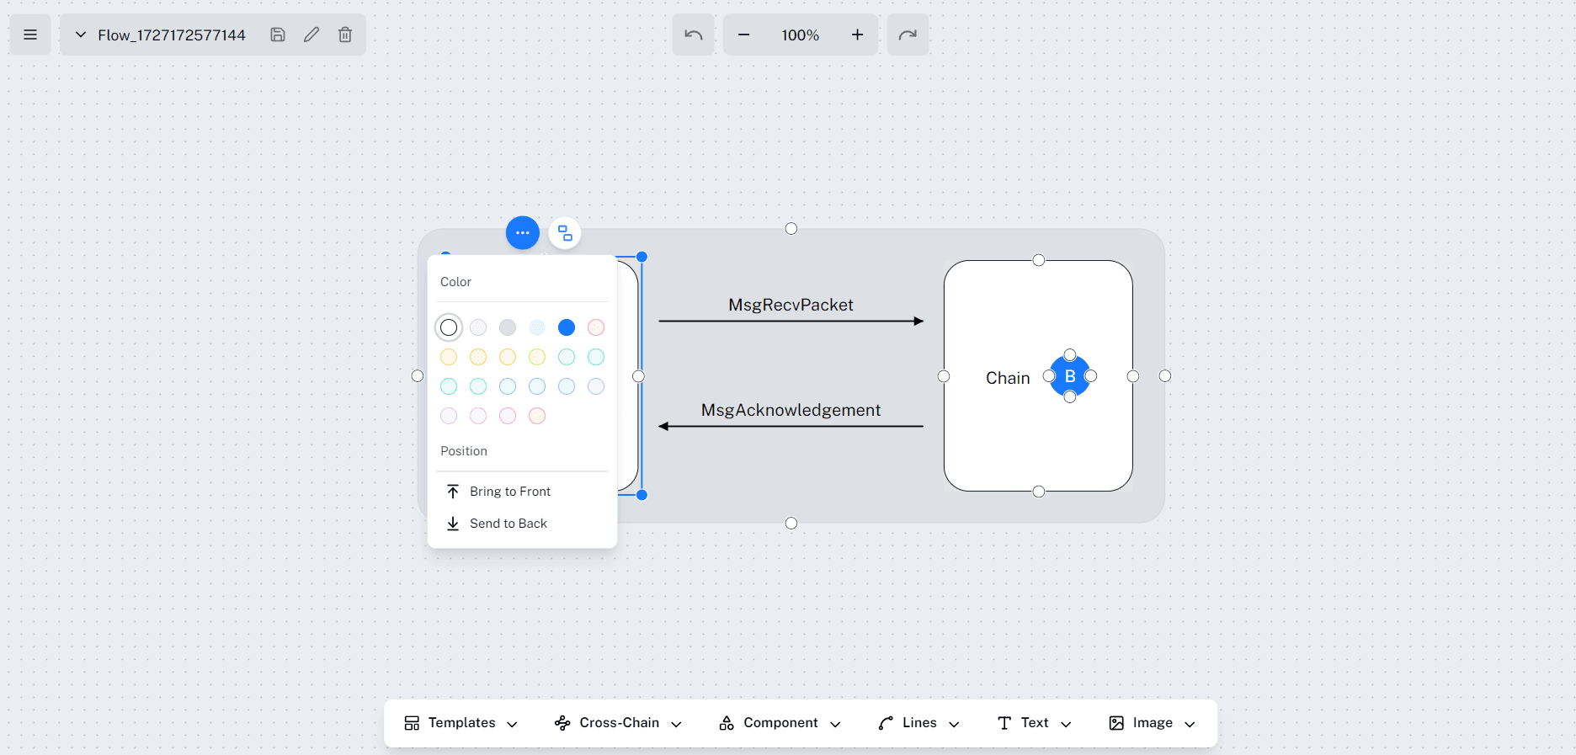Zoom out with the minus button
Screen dimensions: 1576x755
point(743,35)
